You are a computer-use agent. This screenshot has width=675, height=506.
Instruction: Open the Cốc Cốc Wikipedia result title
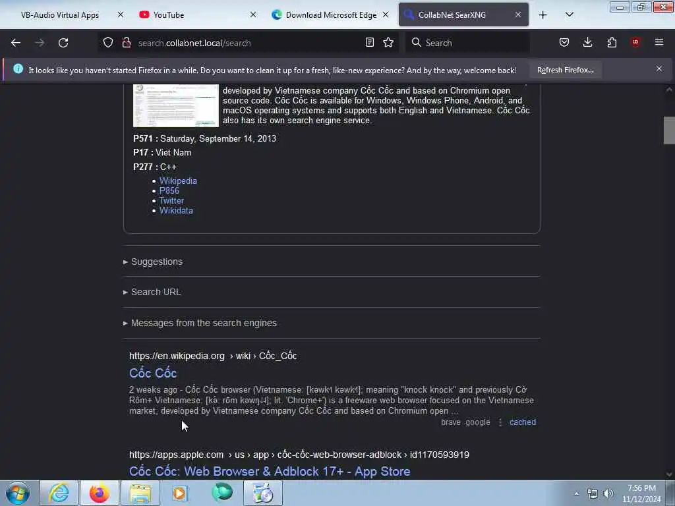click(x=153, y=373)
